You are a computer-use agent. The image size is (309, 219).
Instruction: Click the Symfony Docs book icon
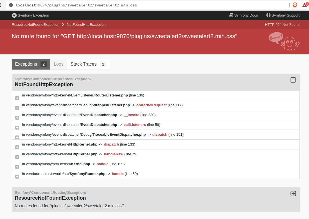point(231,15)
